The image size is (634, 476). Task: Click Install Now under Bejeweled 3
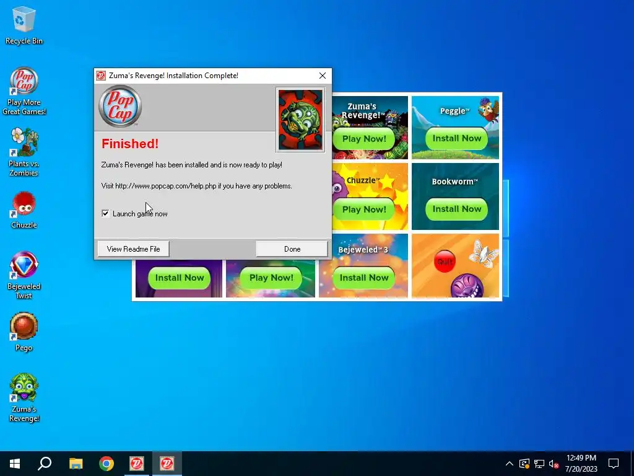pyautogui.click(x=364, y=278)
